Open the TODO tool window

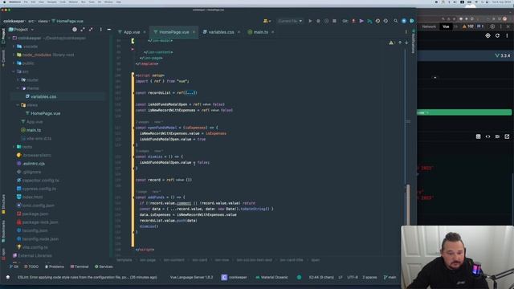click(x=31, y=267)
